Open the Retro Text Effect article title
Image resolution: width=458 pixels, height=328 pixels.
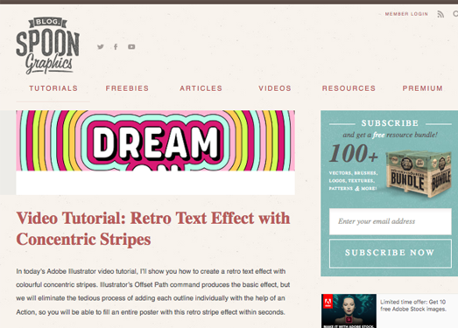pos(153,228)
